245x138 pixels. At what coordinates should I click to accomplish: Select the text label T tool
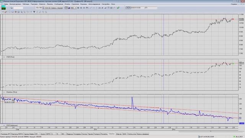[34, 12]
